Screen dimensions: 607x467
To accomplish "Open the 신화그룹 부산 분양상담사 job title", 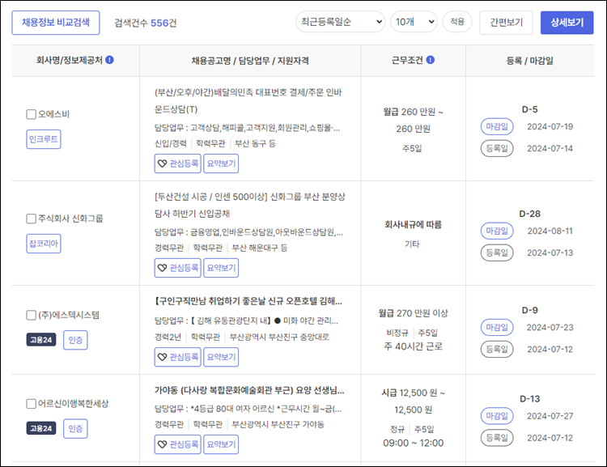I will click(250, 206).
